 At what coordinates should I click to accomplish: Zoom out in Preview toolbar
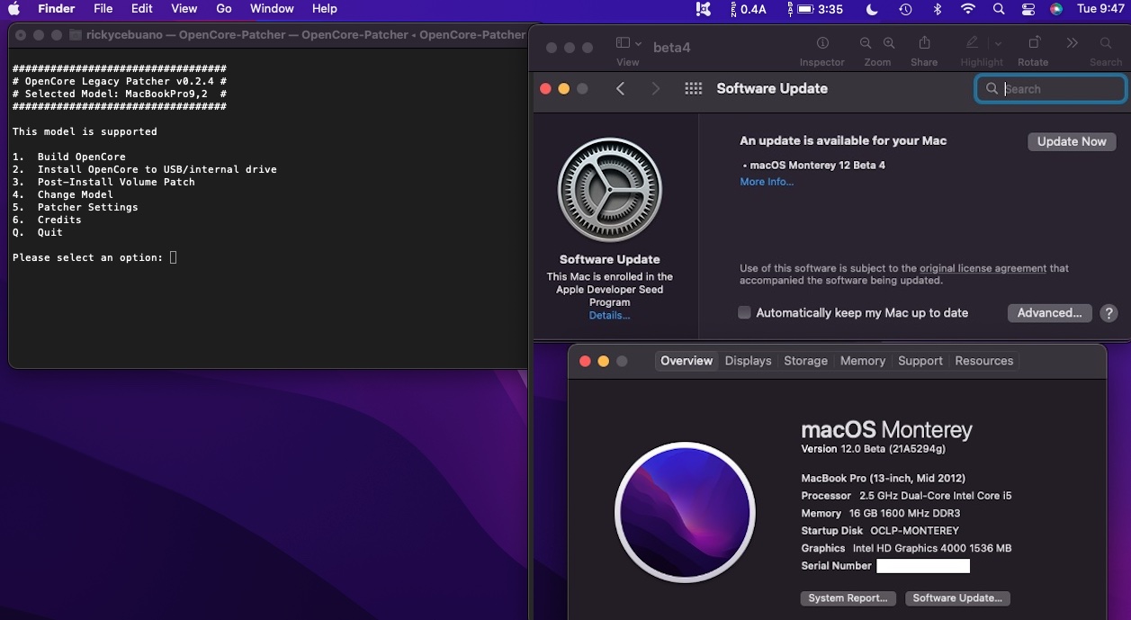coord(866,43)
